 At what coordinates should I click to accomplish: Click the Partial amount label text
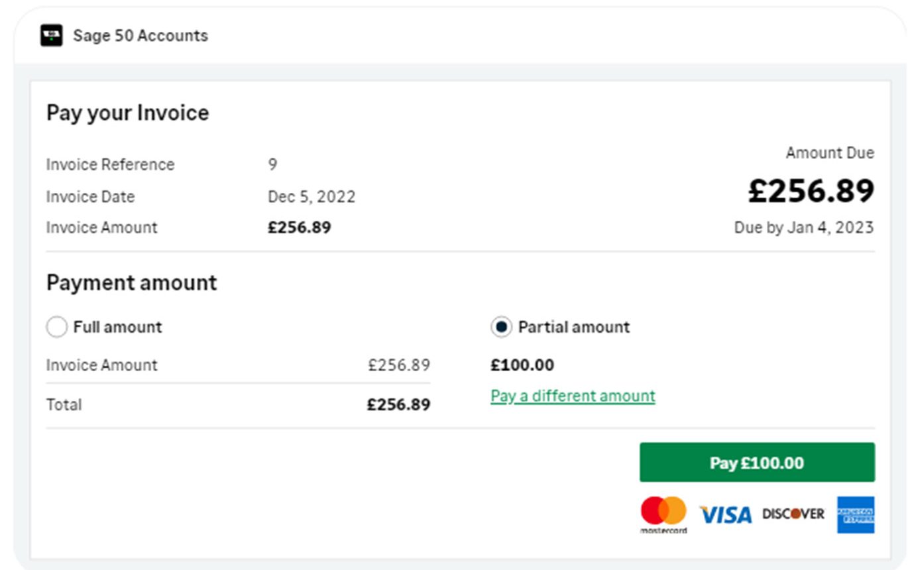point(574,327)
